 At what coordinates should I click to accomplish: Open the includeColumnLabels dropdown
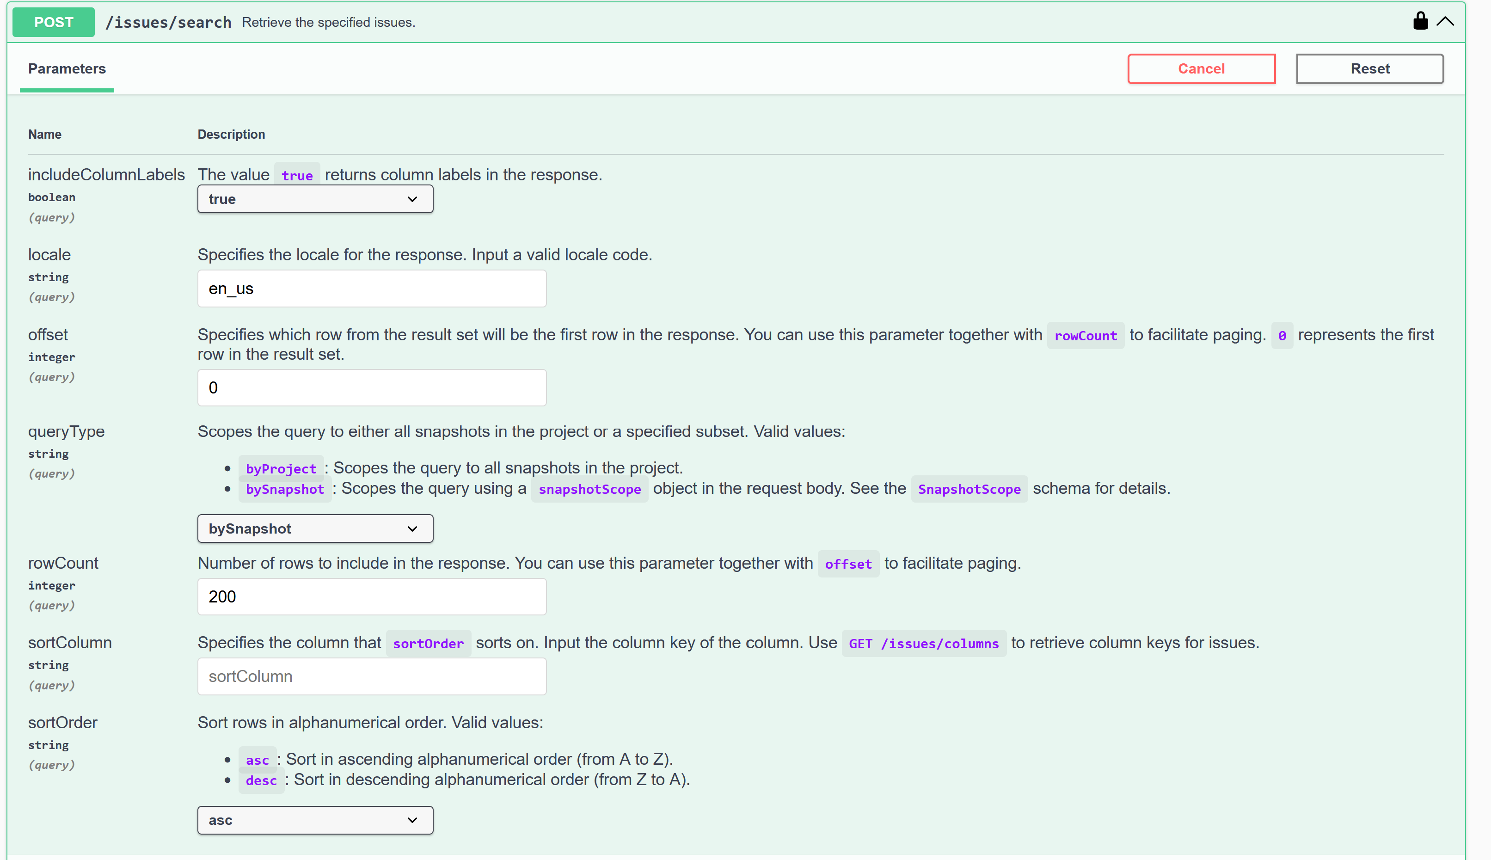pos(315,199)
